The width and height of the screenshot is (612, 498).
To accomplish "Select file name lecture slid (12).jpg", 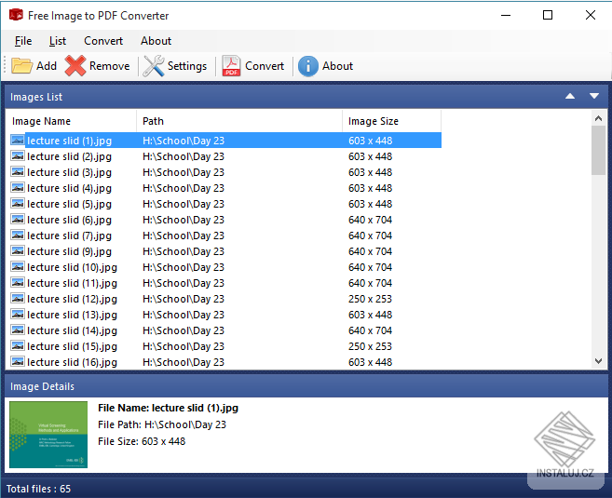I will 73,299.
